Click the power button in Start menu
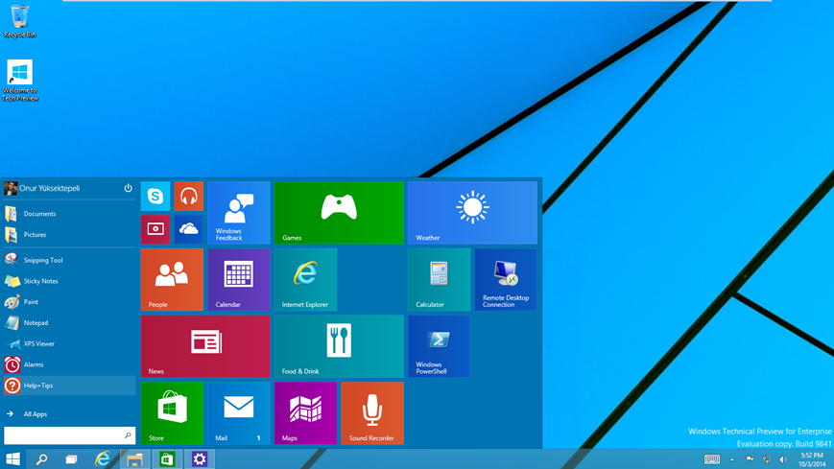Screen dimensions: 834x469 [129, 188]
